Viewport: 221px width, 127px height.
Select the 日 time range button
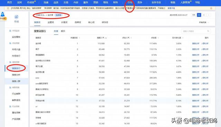point(199,15)
